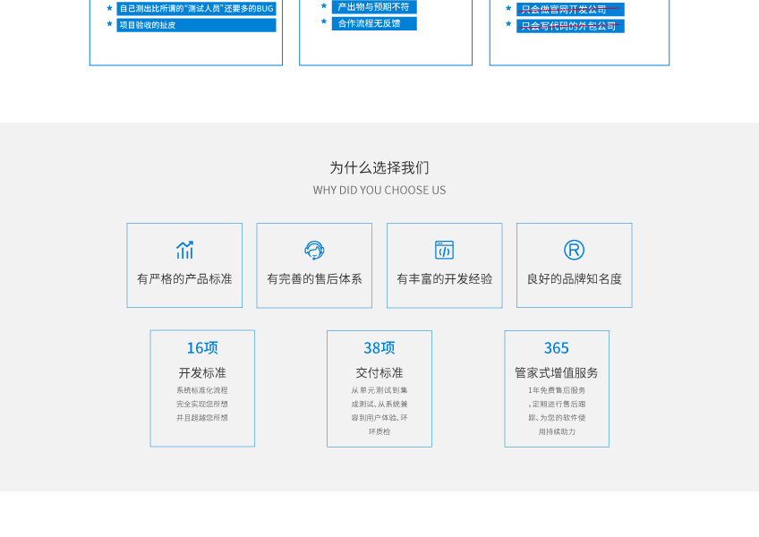Click the WHY DID YOU CHOOSE US subtitle

tap(379, 191)
